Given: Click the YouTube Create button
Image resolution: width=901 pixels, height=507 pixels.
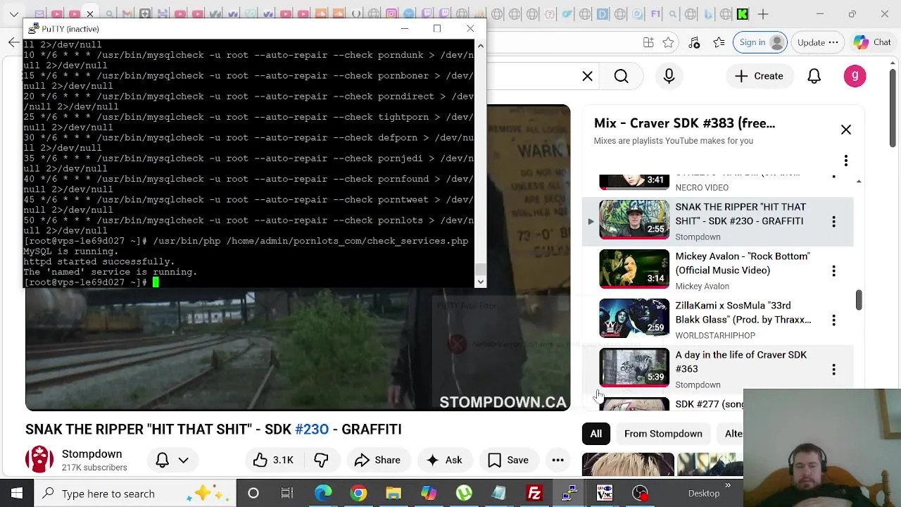Looking at the screenshot, I should point(759,76).
